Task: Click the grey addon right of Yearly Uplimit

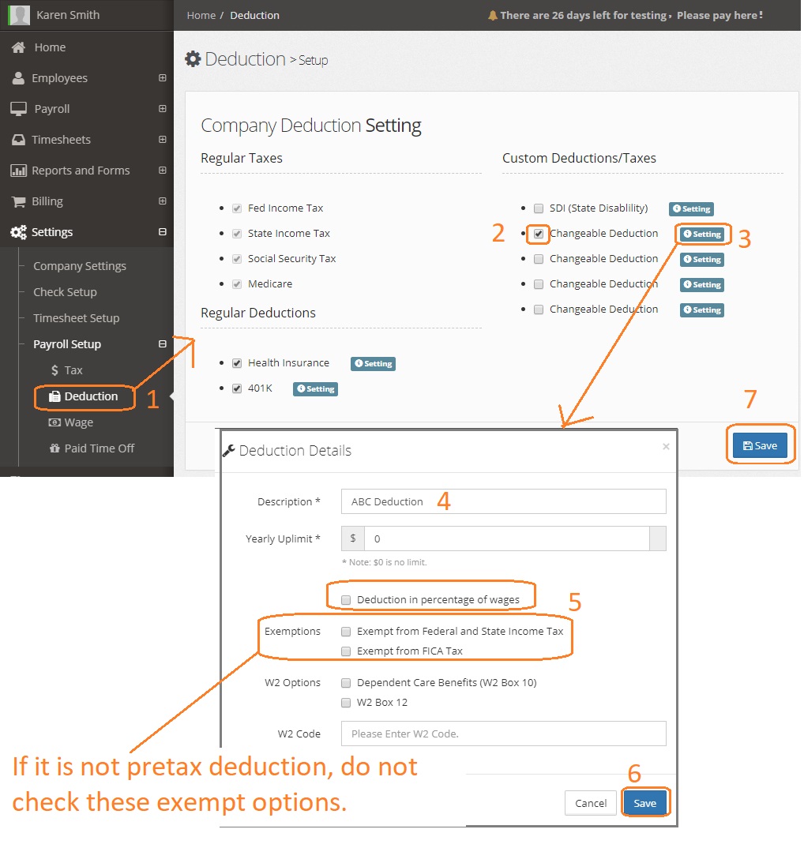Action: click(x=657, y=538)
